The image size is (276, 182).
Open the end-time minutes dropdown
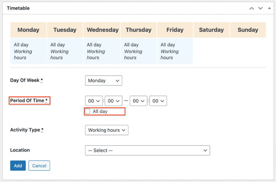point(158,101)
